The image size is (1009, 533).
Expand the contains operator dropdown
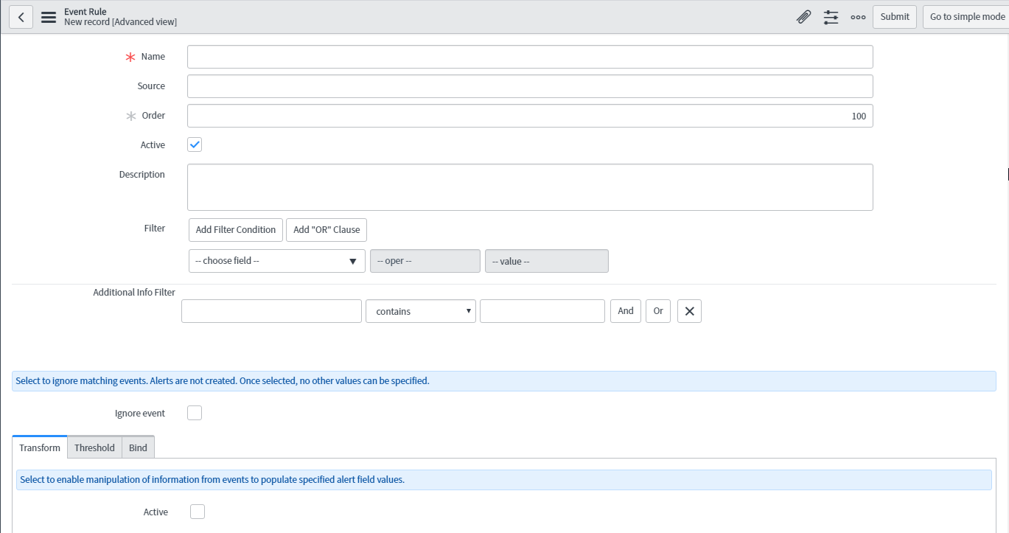[421, 311]
